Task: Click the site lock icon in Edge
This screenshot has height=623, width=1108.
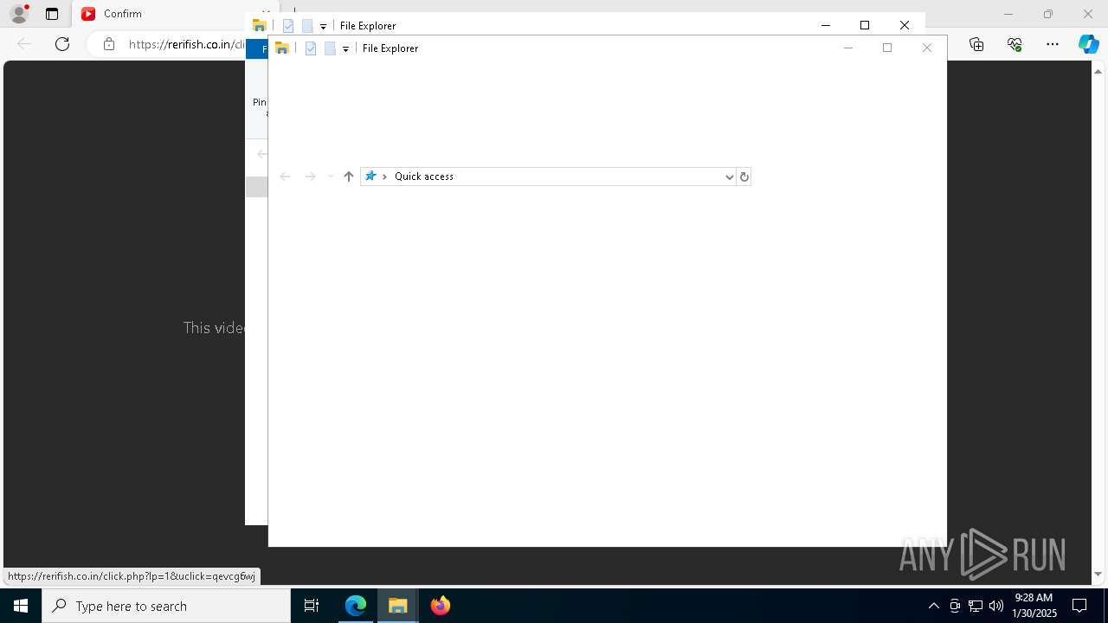Action: (x=109, y=44)
